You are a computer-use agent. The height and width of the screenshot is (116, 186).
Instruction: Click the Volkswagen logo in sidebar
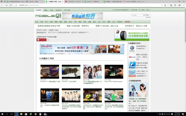click(x=132, y=48)
